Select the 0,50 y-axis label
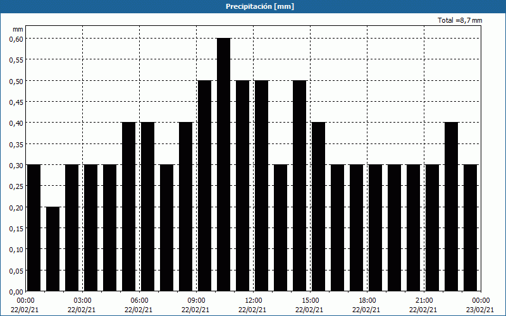Viewport: 506px width, 316px height. 16,81
